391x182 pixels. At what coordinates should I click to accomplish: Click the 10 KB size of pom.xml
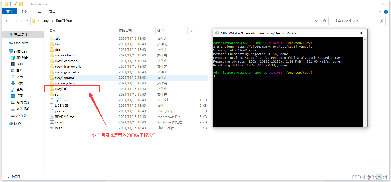tap(202, 111)
